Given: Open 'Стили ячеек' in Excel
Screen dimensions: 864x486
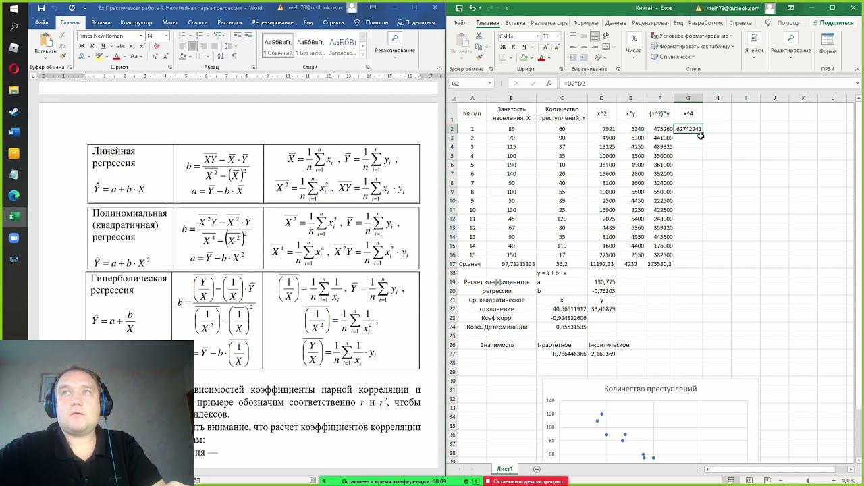Looking at the screenshot, I should (x=674, y=57).
